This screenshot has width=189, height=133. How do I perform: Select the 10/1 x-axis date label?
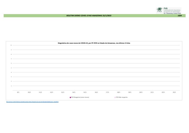pyautogui.click(x=29, y=92)
